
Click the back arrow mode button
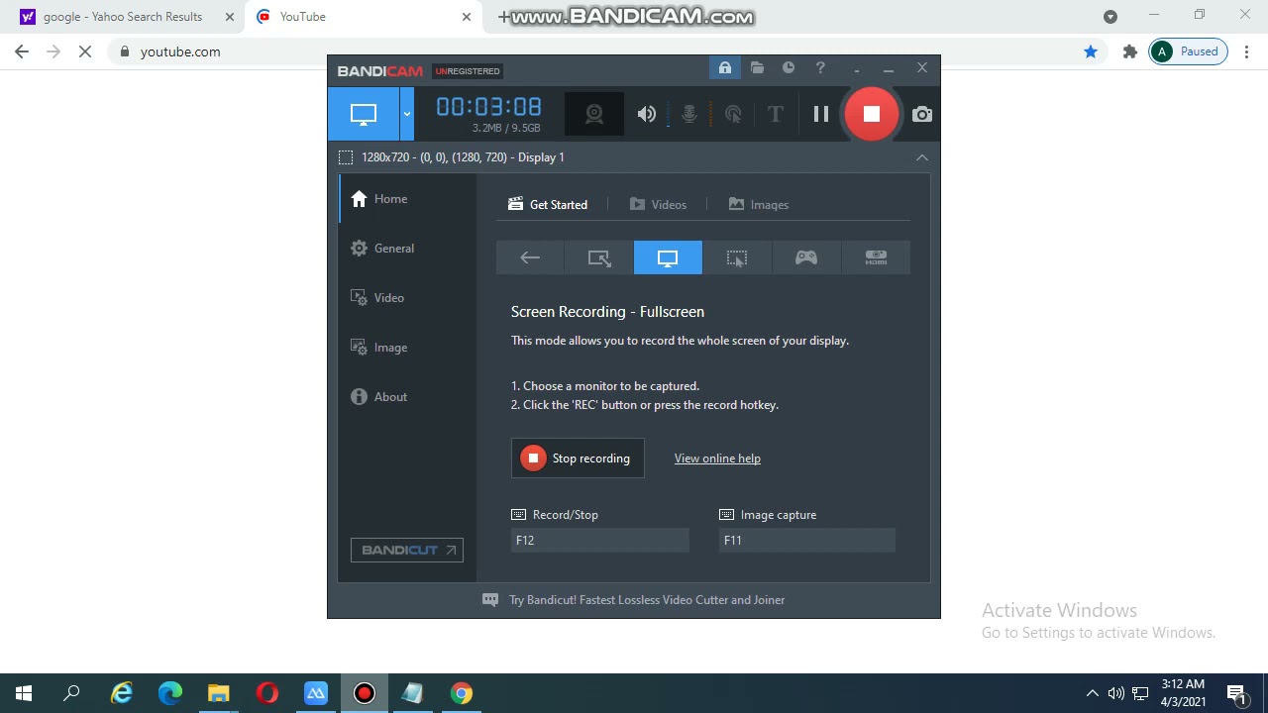click(530, 257)
